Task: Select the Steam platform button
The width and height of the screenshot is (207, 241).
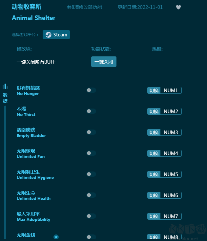Action: click(x=56, y=35)
